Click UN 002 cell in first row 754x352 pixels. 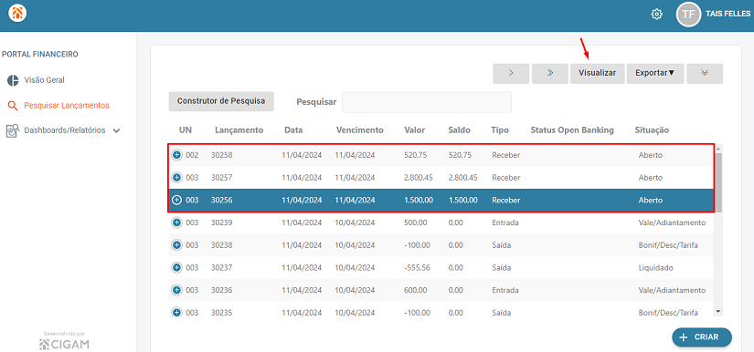(x=192, y=155)
